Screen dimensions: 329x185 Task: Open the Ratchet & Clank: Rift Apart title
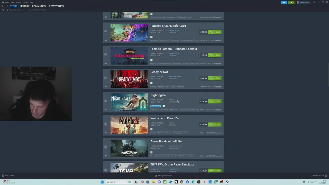tap(168, 26)
